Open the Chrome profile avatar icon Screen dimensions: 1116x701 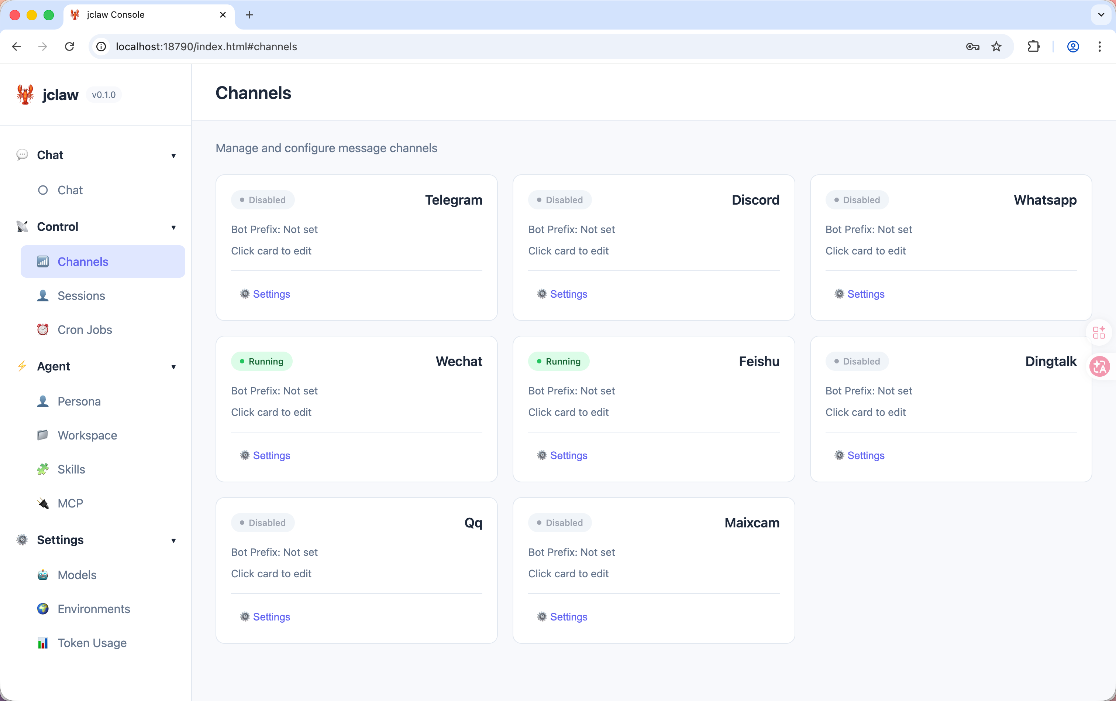[x=1073, y=47]
